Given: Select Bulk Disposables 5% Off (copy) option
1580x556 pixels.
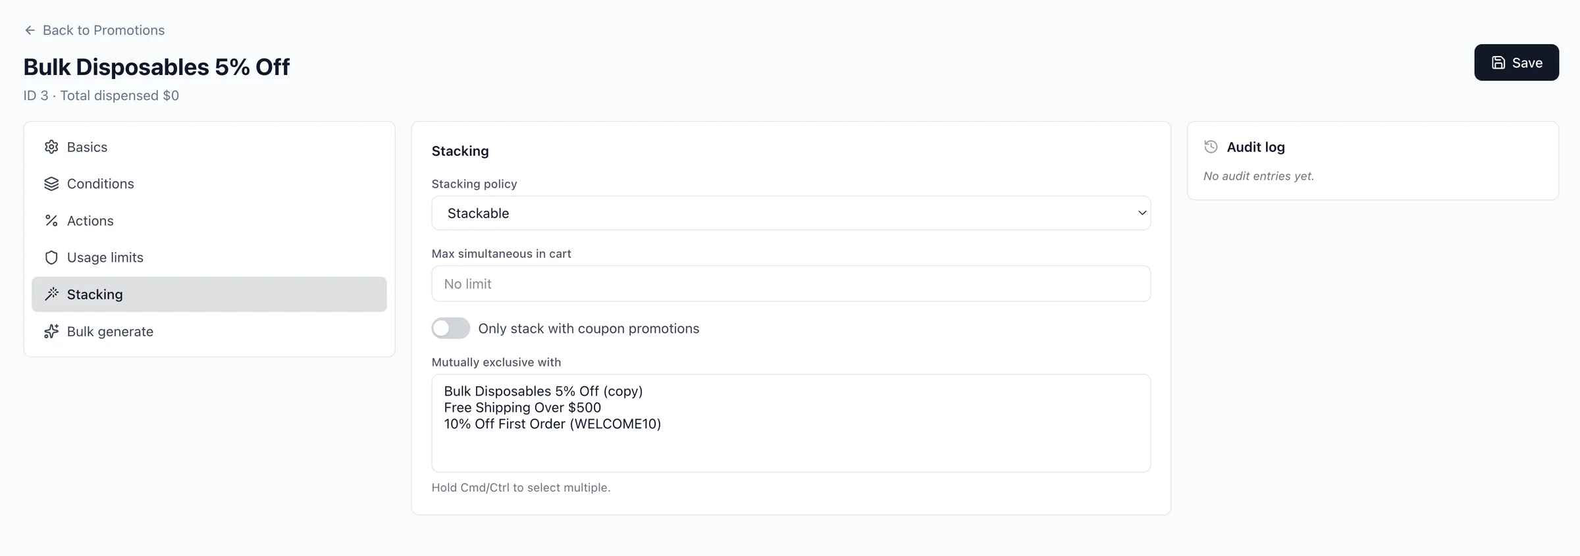Looking at the screenshot, I should [543, 391].
